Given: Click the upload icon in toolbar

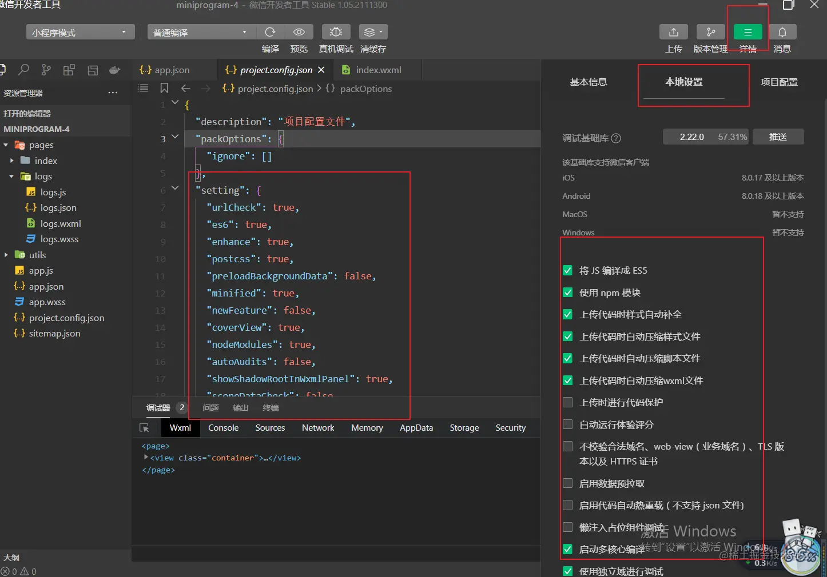Looking at the screenshot, I should pos(673,32).
